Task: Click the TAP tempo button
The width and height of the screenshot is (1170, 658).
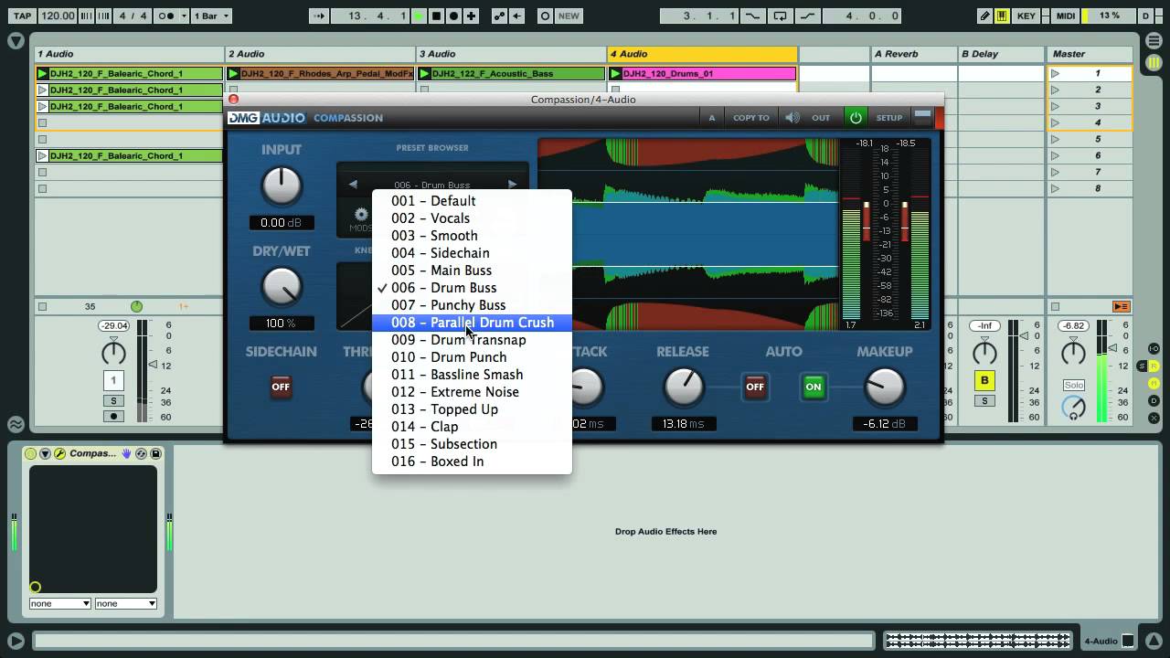Action: pyautogui.click(x=23, y=16)
